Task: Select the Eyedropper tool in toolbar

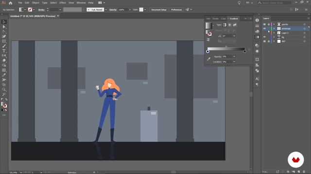Action: (x=4, y=75)
